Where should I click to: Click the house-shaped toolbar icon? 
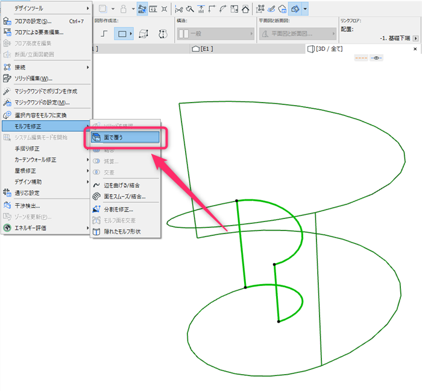pos(245,10)
